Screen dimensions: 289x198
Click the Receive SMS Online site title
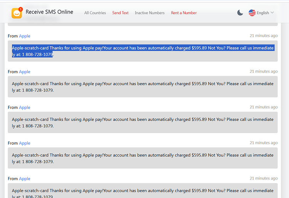pos(49,12)
